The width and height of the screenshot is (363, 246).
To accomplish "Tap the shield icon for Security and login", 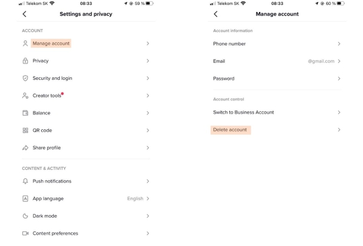I will click(25, 78).
